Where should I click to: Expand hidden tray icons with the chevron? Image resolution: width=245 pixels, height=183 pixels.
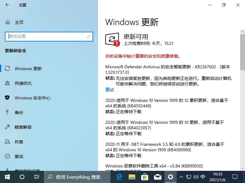(x=181, y=177)
